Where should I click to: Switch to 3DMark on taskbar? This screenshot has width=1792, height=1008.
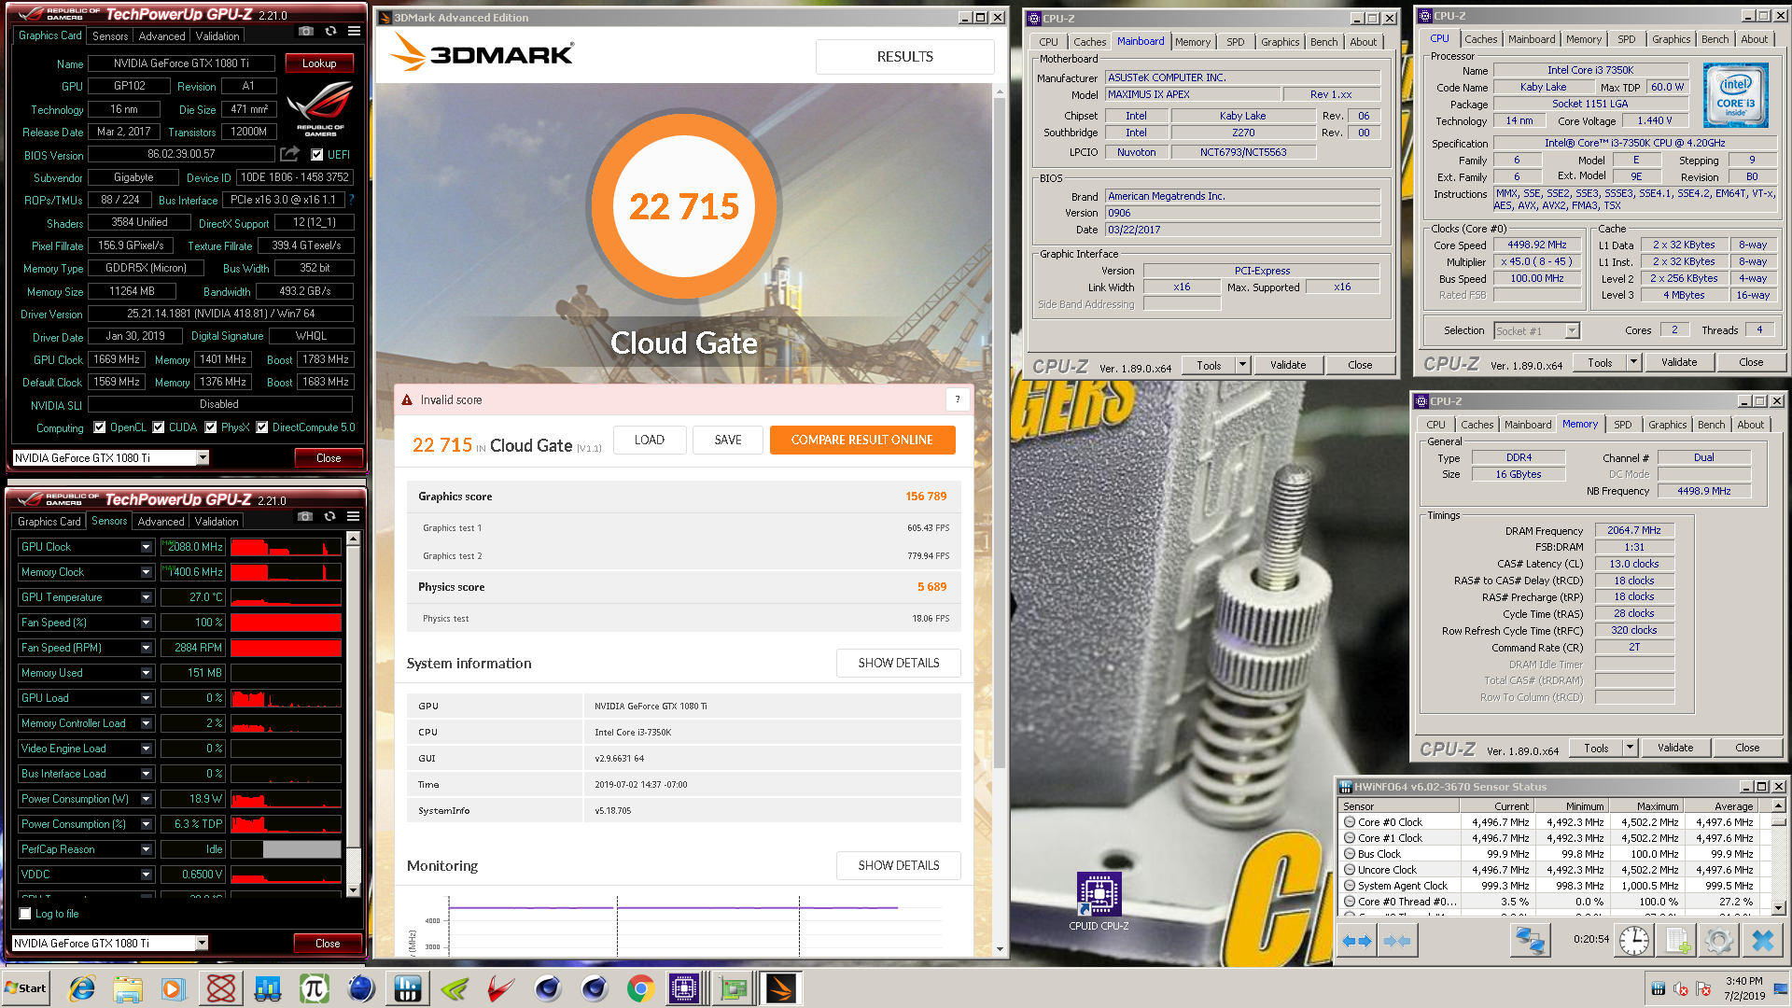point(780,988)
